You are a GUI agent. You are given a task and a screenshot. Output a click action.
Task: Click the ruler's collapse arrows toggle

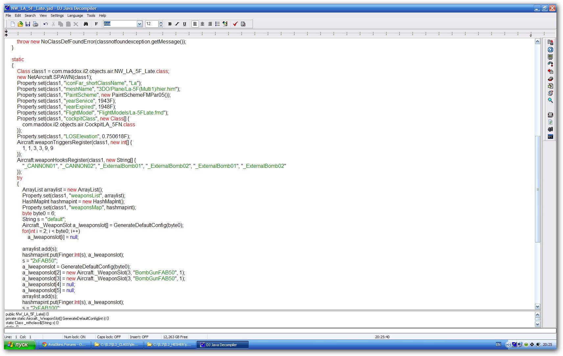tap(6, 33)
